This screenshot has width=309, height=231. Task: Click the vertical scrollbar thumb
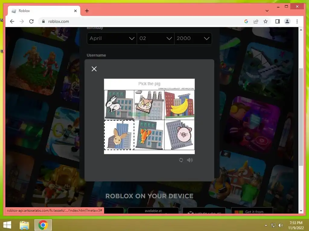tap(301, 117)
